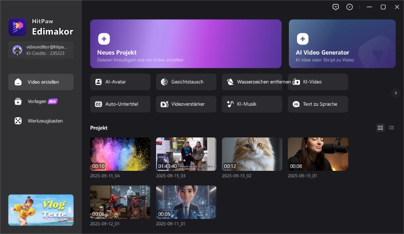Open project thumbnail 2025-09-15_03
Viewport: 404px width, 234px height.
pyautogui.click(x=186, y=154)
